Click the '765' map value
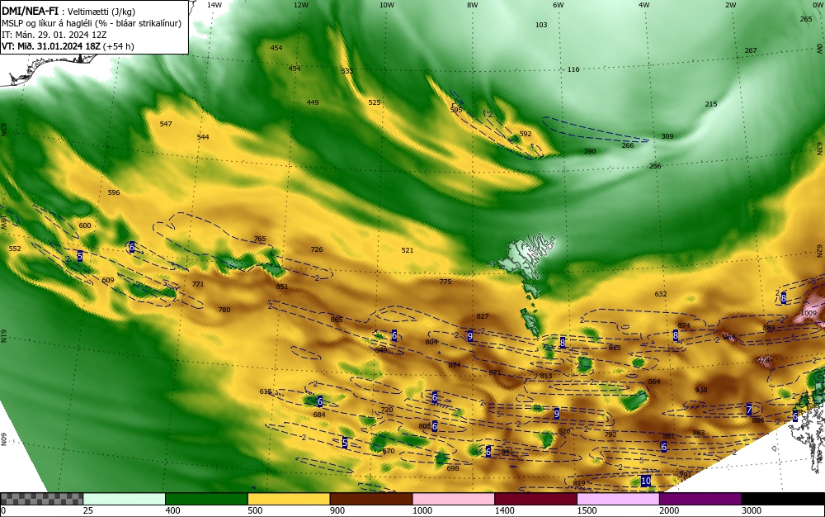The height and width of the screenshot is (517, 825). tap(260, 239)
